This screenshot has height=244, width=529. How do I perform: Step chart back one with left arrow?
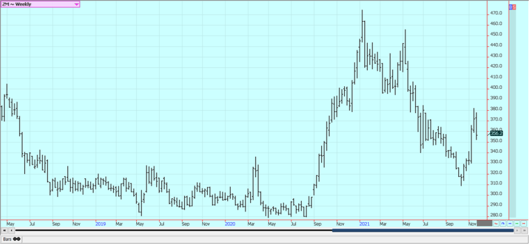coord(11,231)
